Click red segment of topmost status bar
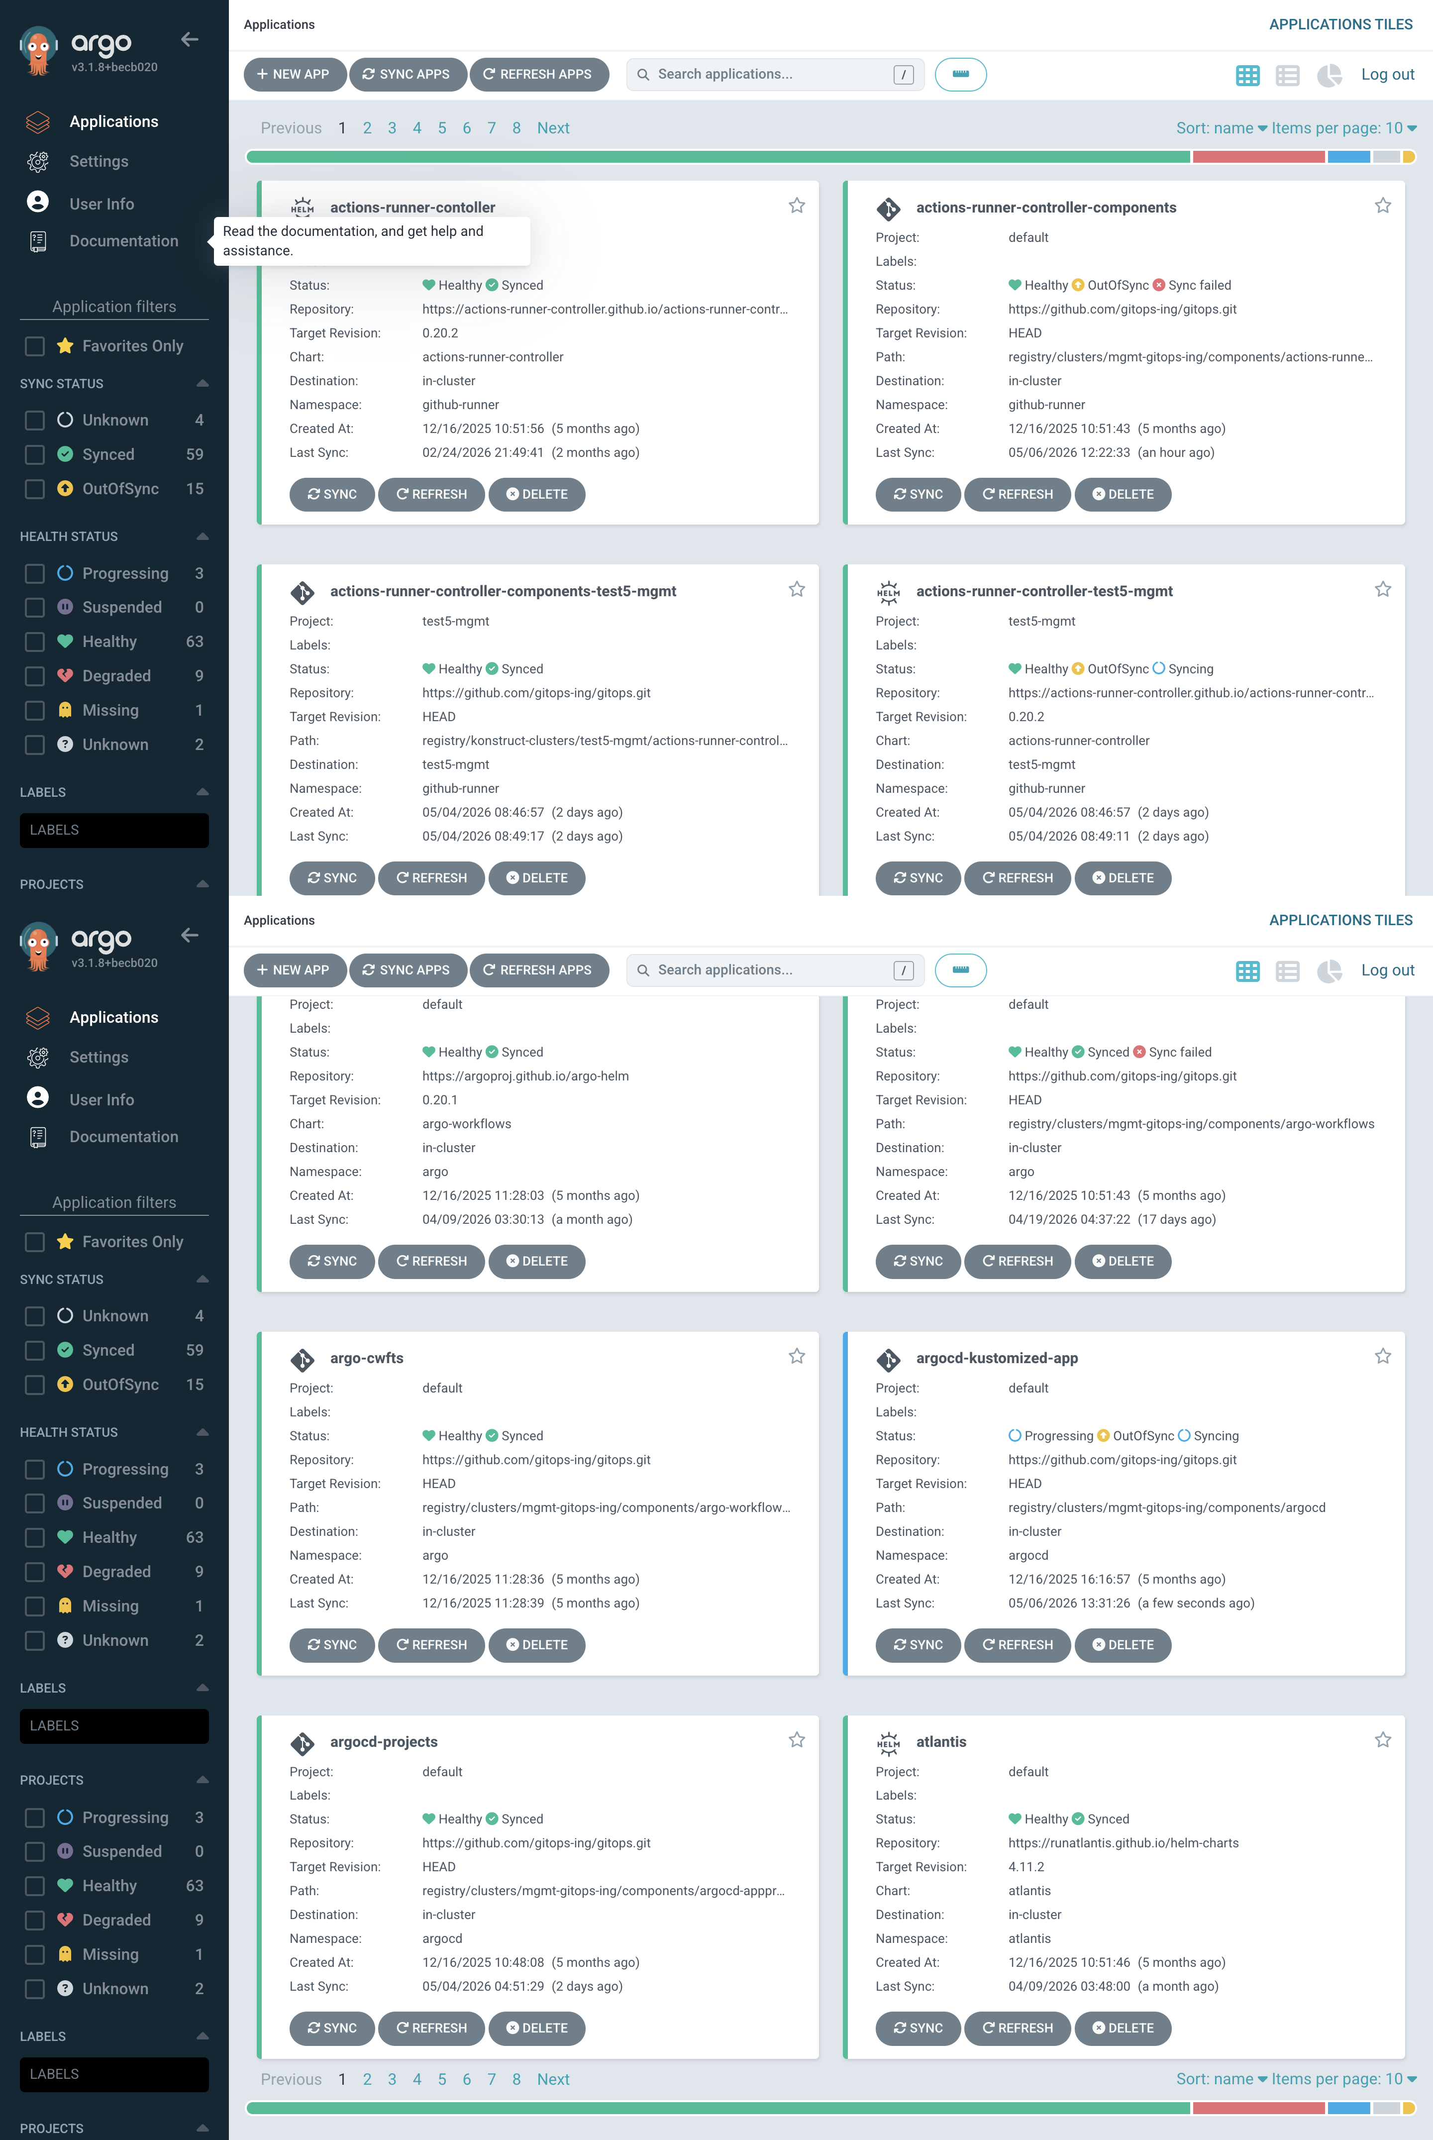1433x2140 pixels. (1258, 157)
